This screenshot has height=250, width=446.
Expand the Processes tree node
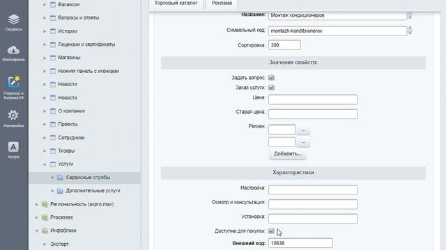point(37,217)
